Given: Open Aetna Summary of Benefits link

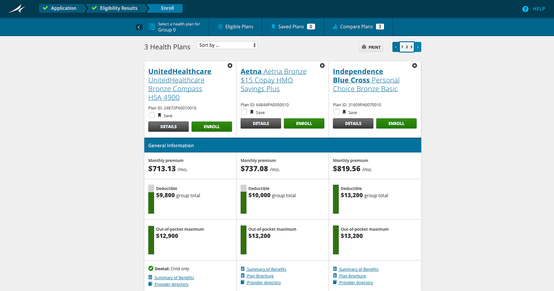Looking at the screenshot, I should 267,270.
